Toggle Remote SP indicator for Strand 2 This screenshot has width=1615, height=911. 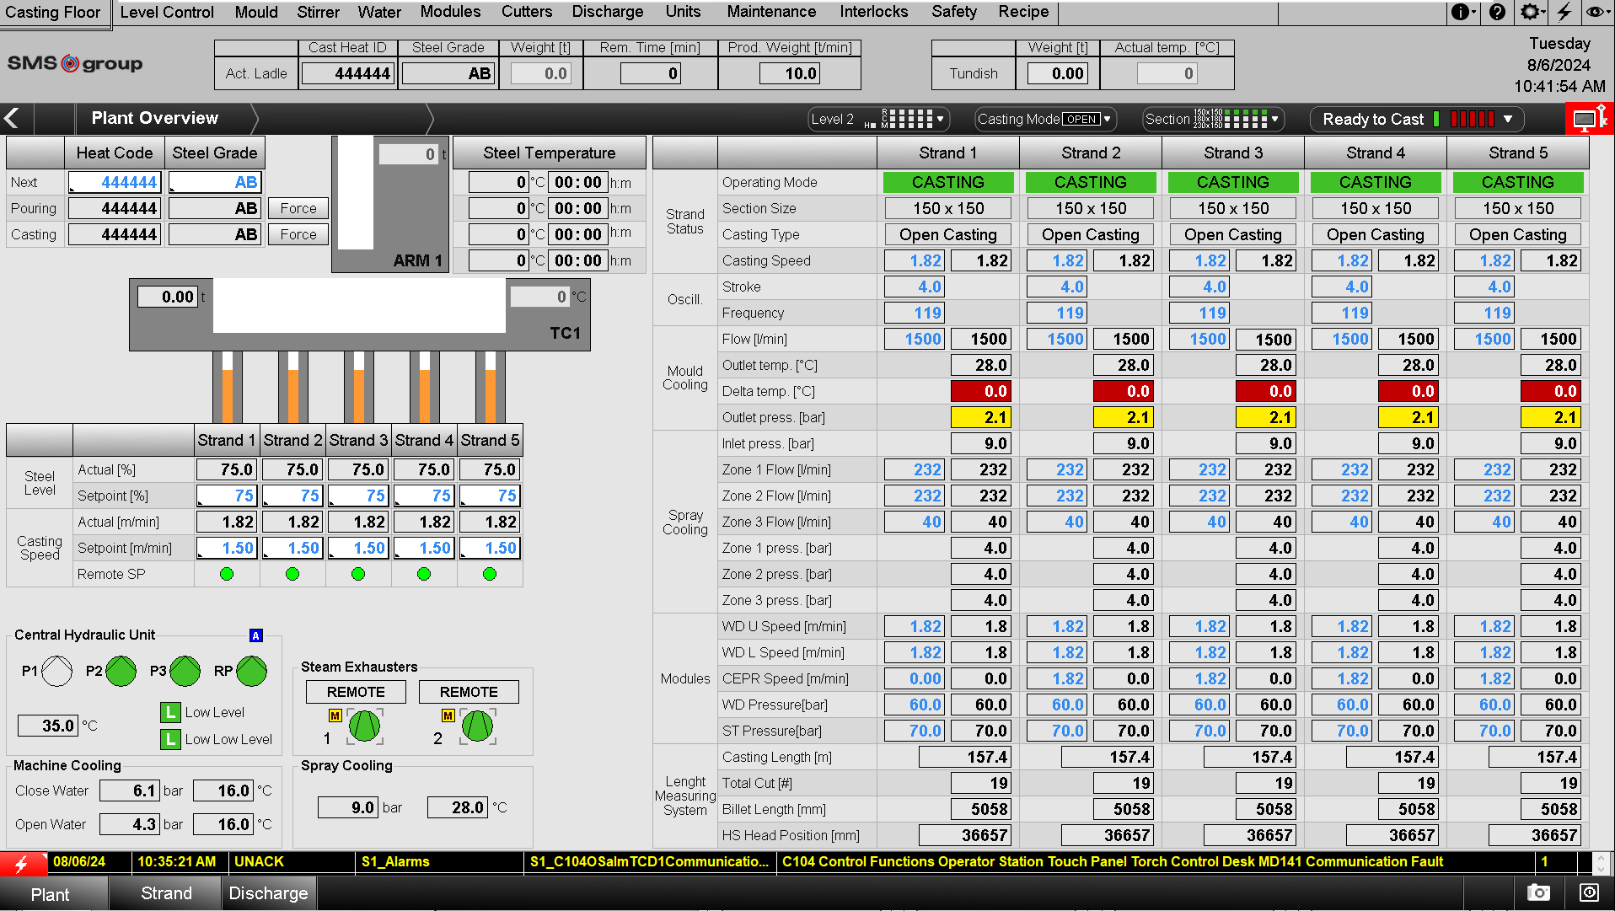292,574
